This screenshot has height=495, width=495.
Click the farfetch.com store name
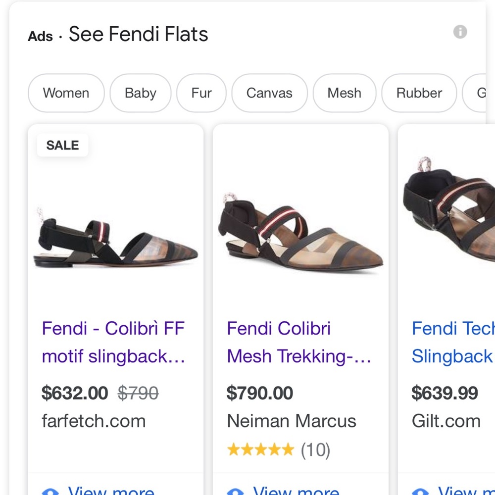click(94, 421)
